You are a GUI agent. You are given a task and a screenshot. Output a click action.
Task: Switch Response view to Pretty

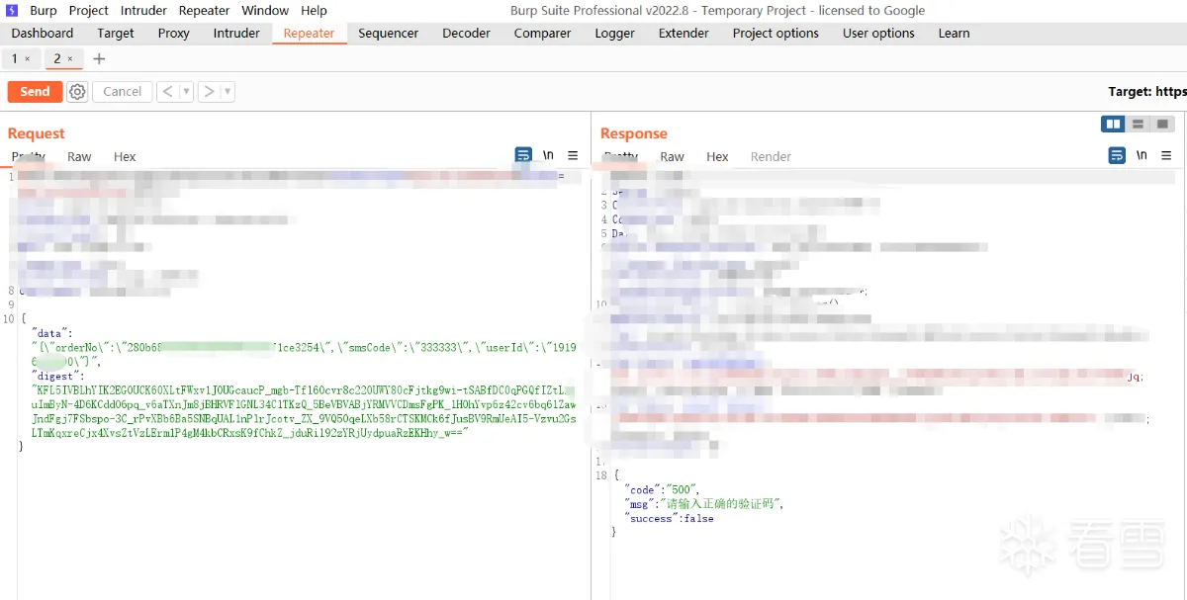coord(621,156)
